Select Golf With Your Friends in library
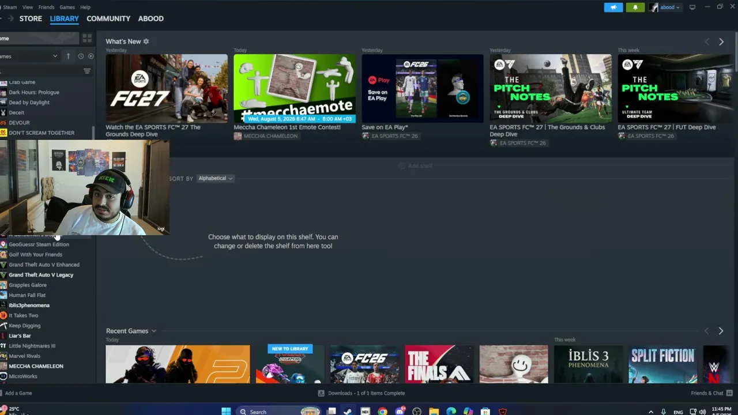Screen dimensions: 738x415 [x=35, y=255]
